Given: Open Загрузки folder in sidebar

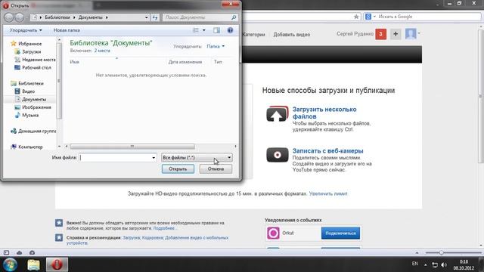Looking at the screenshot, I should [31, 52].
